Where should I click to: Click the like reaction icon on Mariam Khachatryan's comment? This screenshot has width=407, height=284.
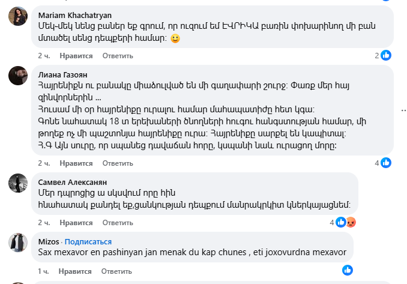point(386,55)
